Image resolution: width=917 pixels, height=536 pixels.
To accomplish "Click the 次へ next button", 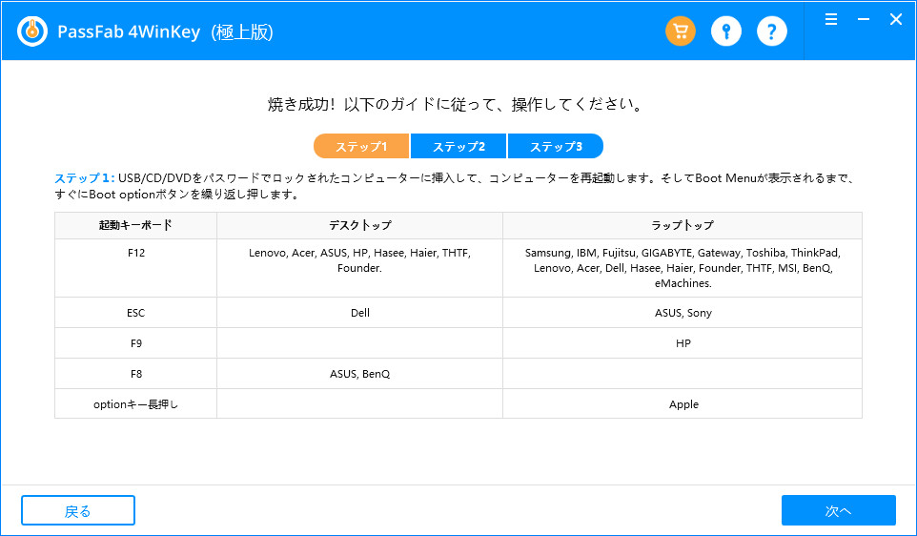I will tap(838, 510).
